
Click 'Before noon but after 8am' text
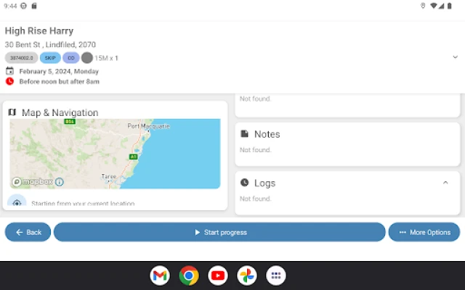click(60, 81)
